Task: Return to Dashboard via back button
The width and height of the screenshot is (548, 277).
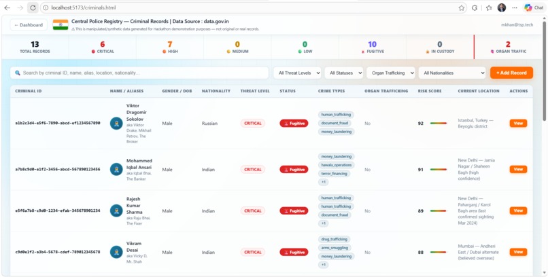Action: (29, 24)
